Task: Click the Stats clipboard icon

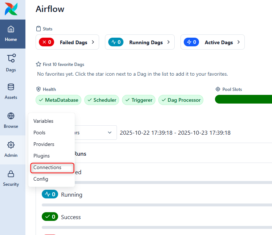Action: pyautogui.click(x=38, y=29)
